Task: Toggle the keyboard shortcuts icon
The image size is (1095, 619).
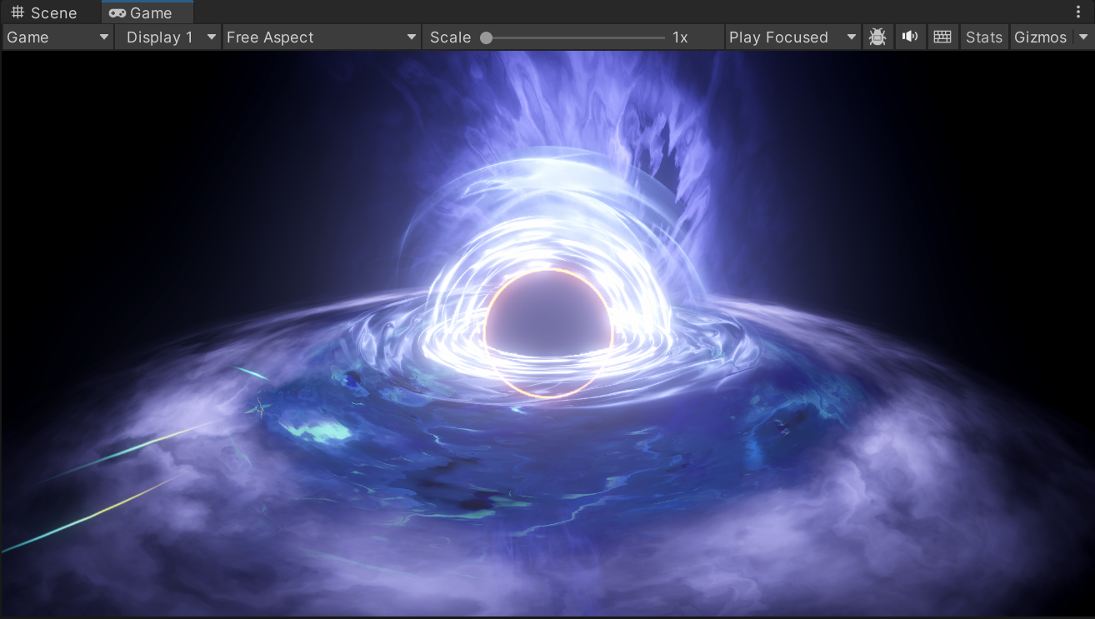Action: [942, 37]
